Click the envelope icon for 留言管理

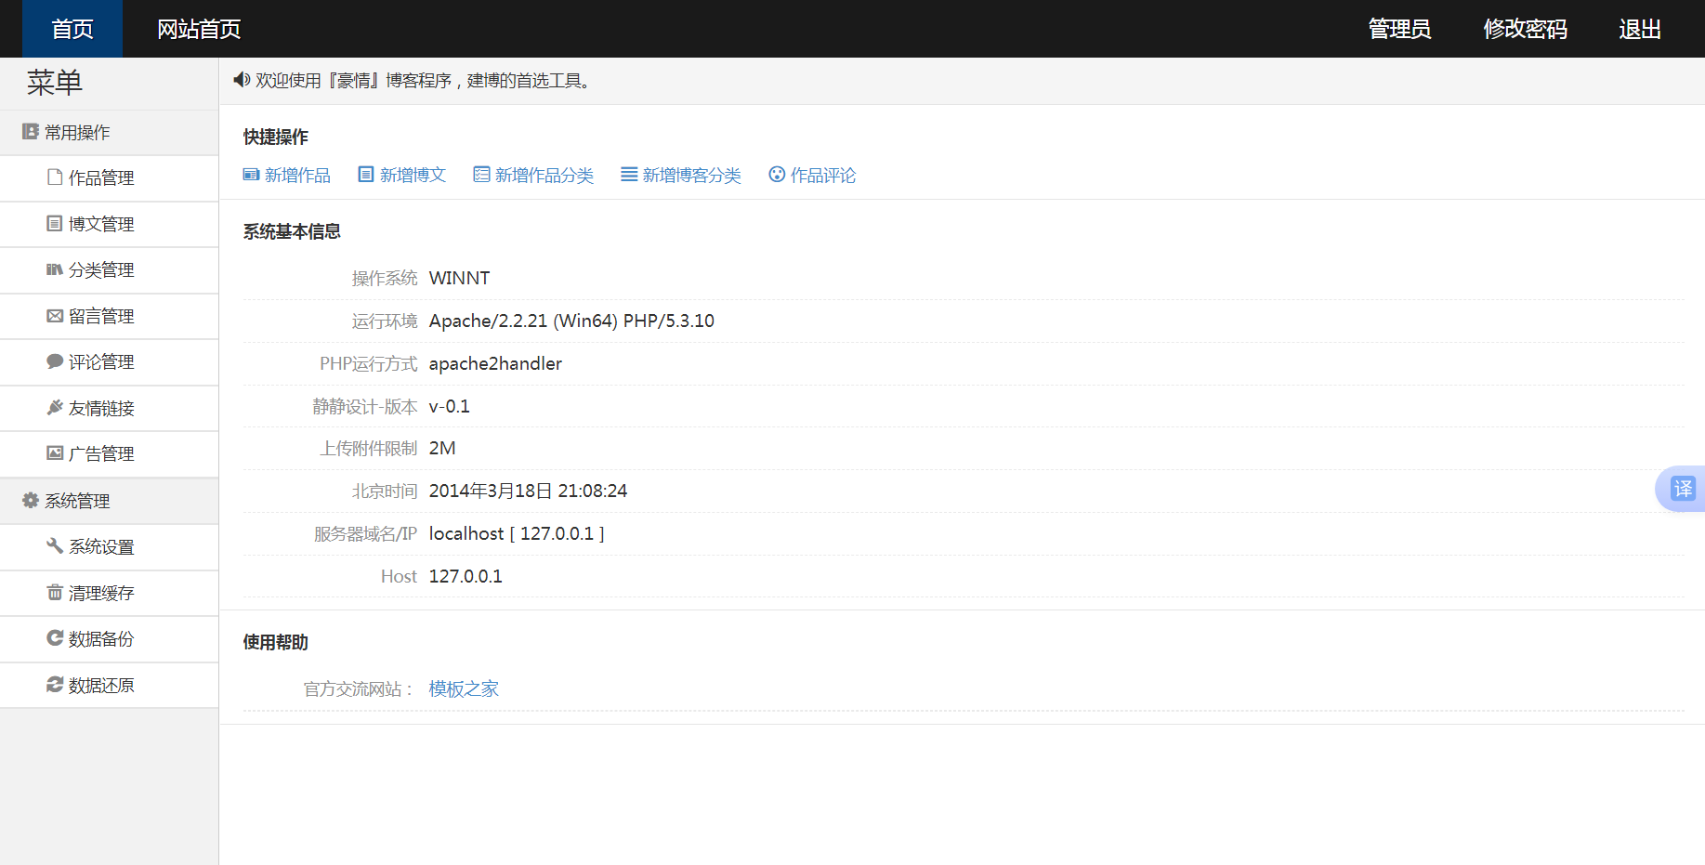[x=55, y=316]
